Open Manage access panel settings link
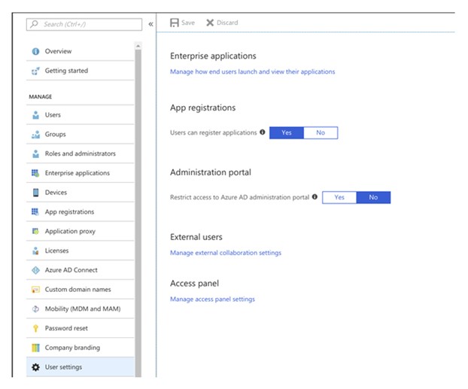The image size is (468, 389). [x=212, y=299]
